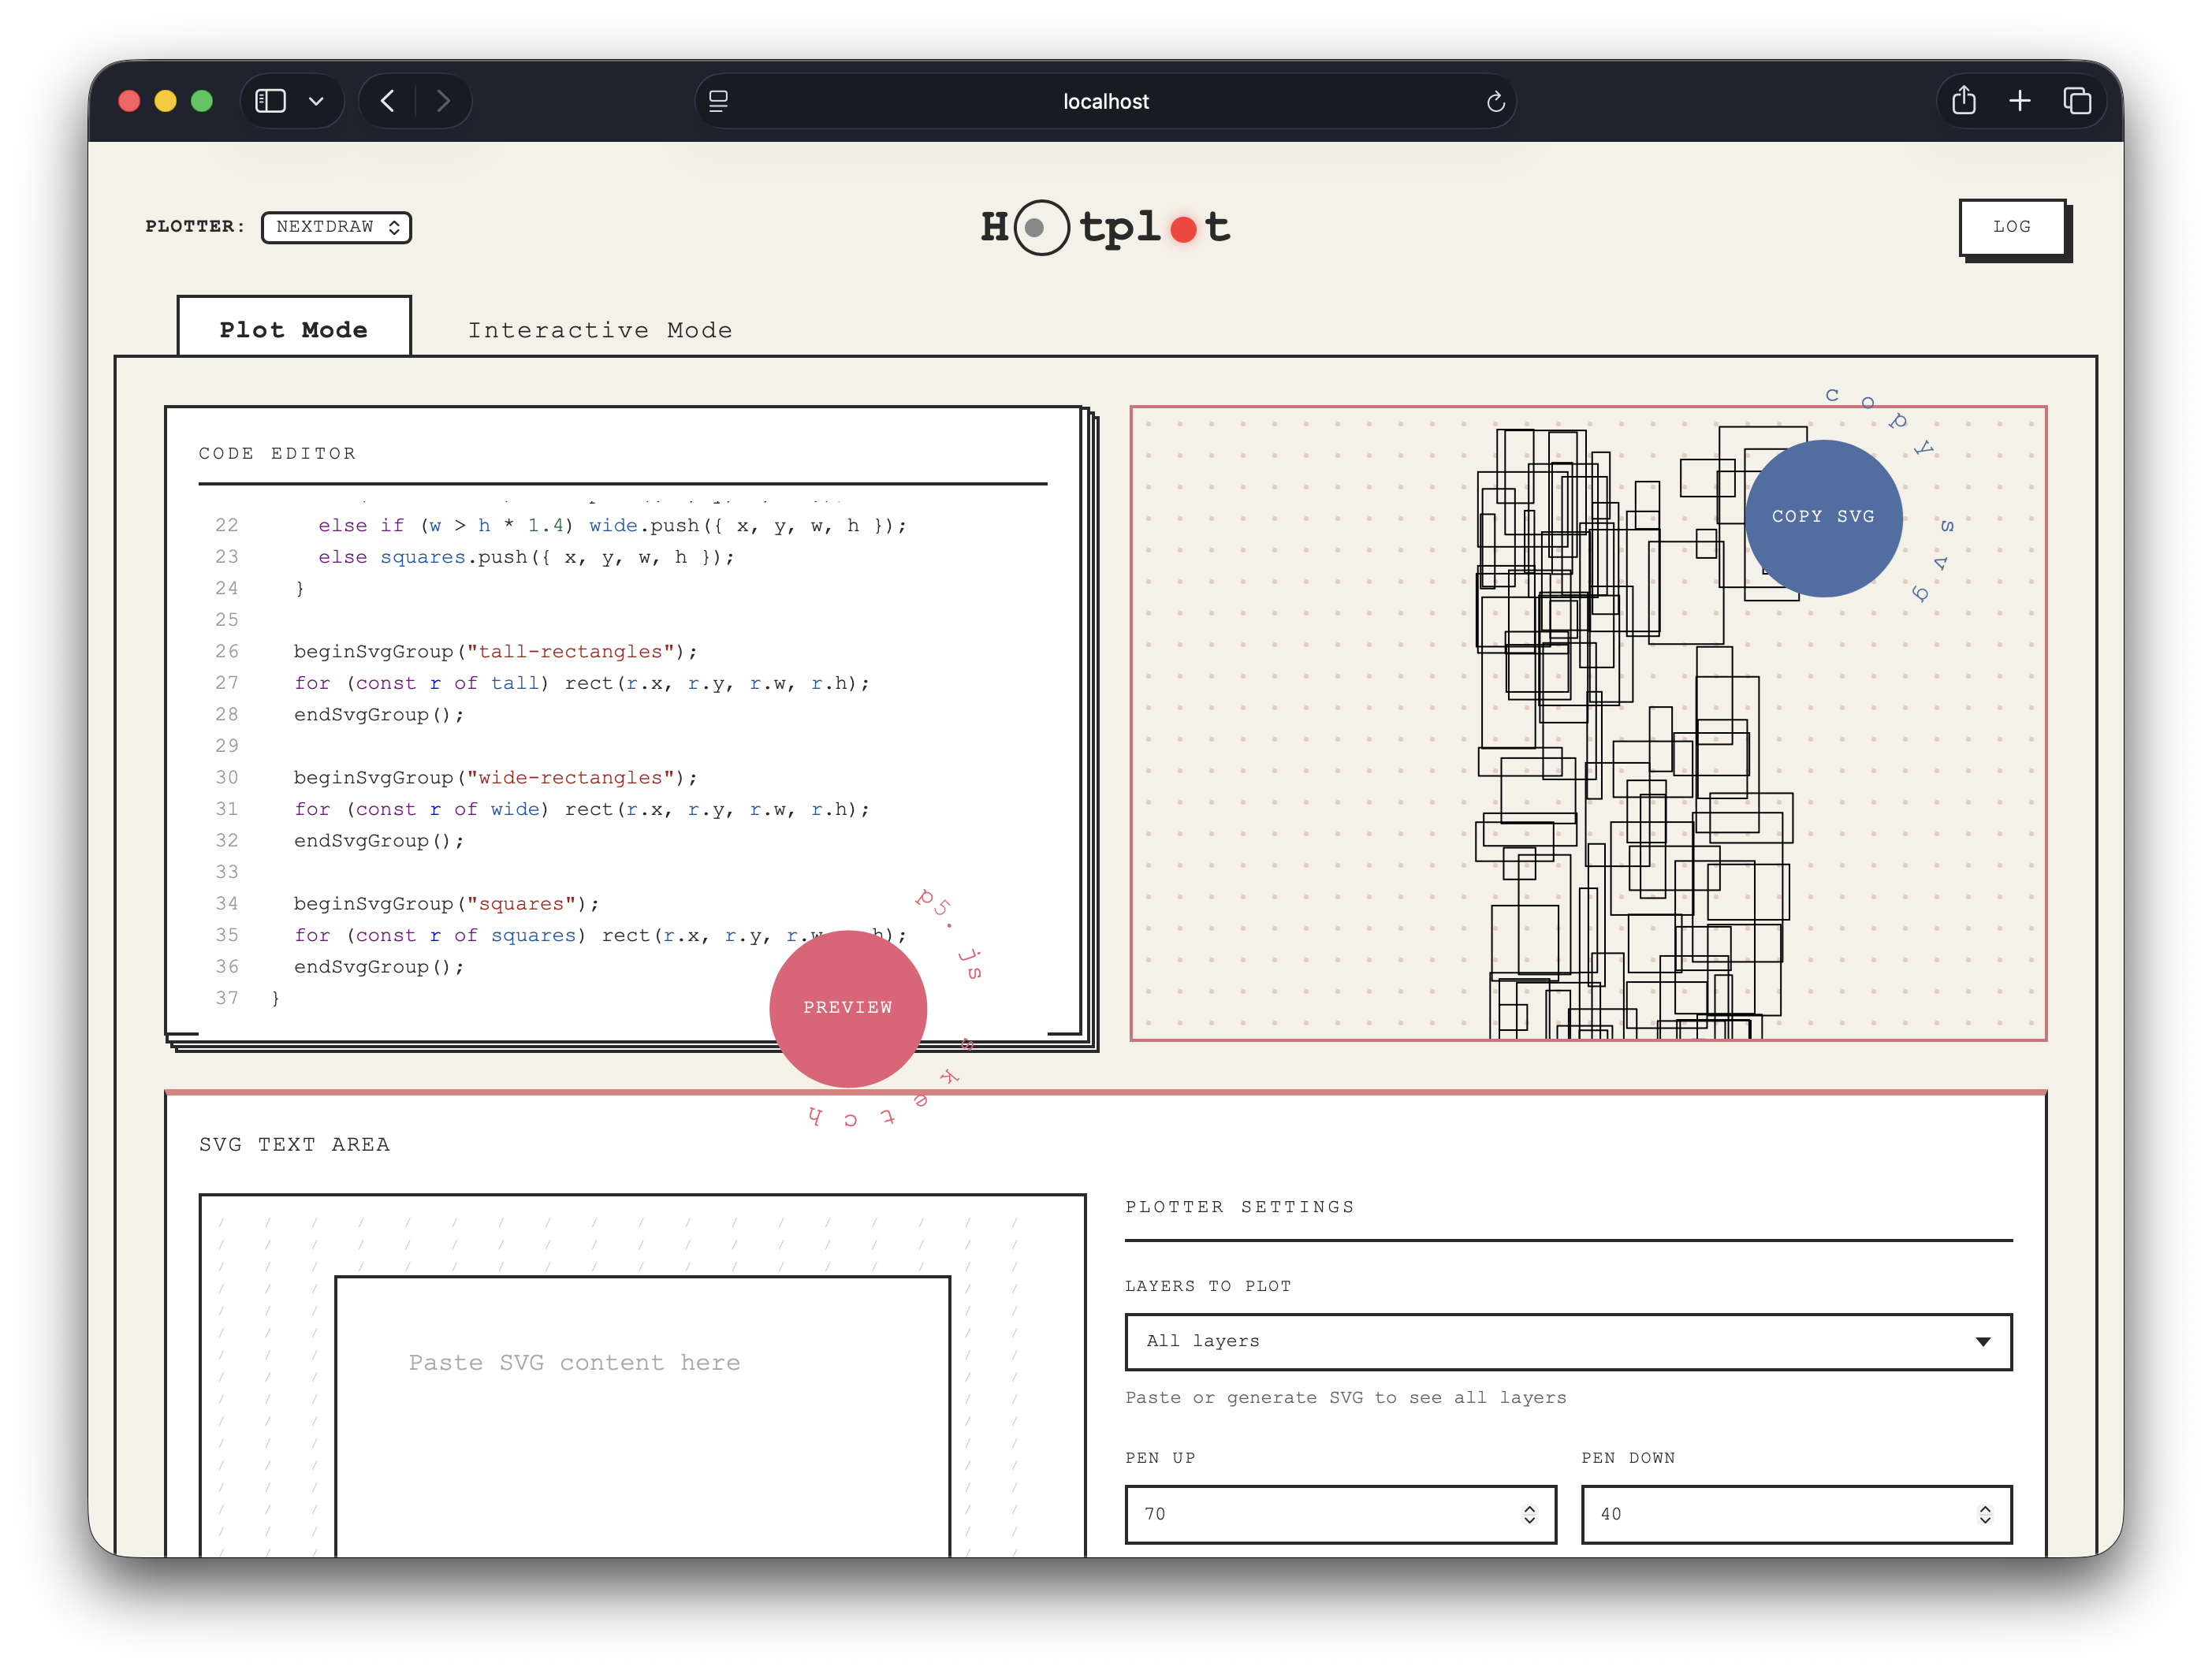
Task: Open the tab overview icon
Action: (2076, 101)
